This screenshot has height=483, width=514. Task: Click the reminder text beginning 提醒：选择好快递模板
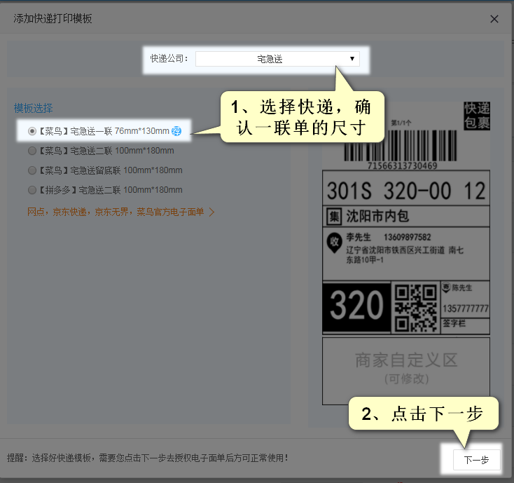pyautogui.click(x=147, y=458)
